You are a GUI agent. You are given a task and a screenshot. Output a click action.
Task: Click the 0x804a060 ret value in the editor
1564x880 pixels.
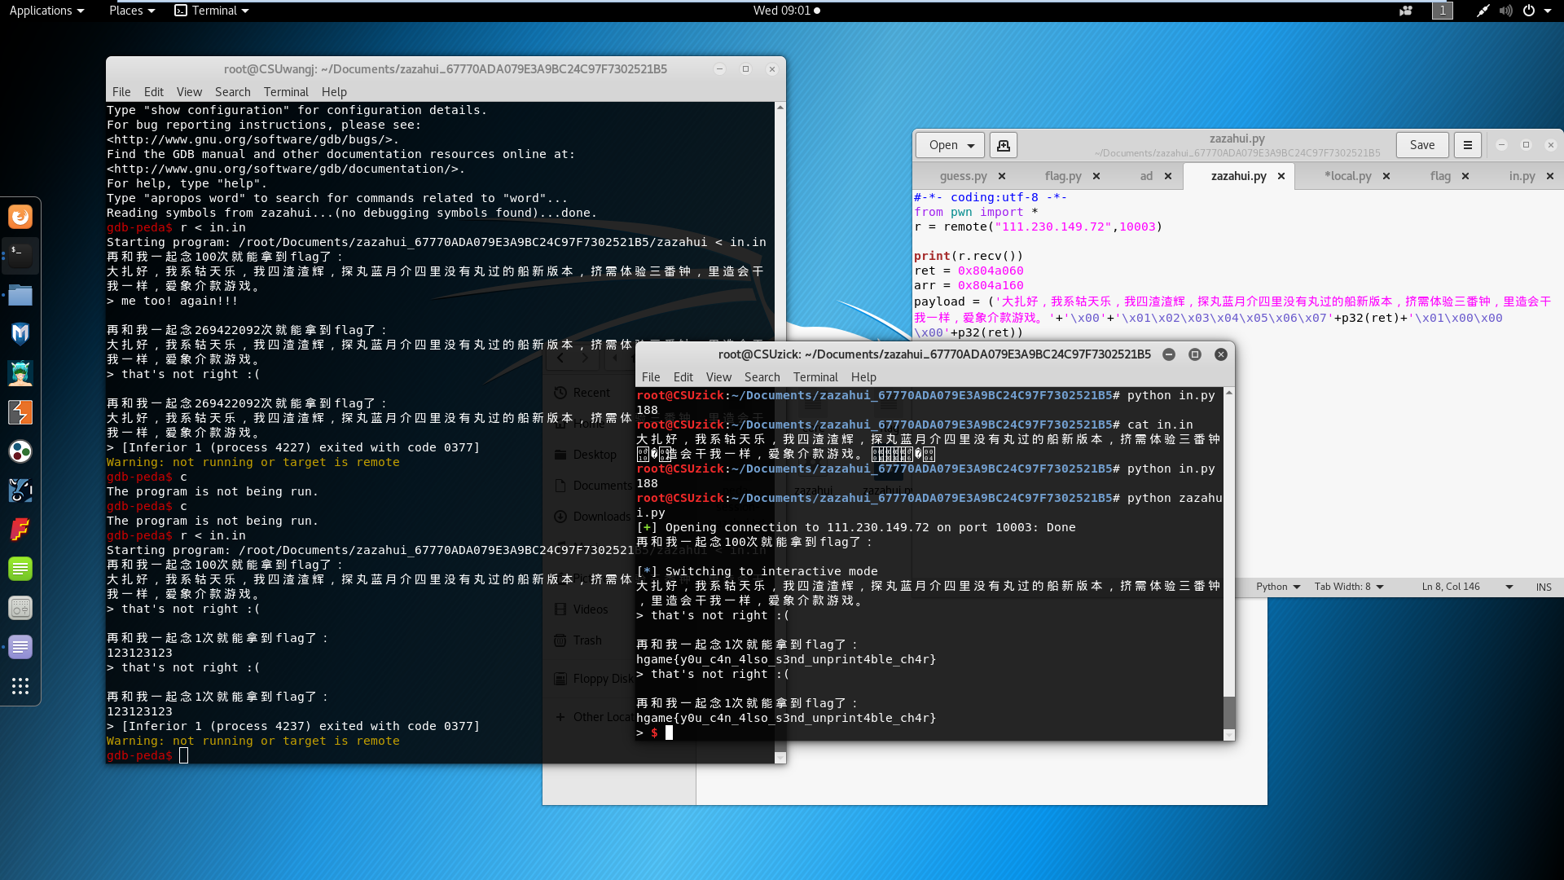(991, 271)
